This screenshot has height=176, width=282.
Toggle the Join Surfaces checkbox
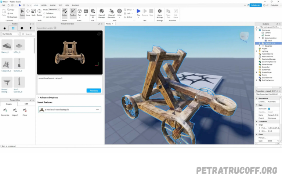click(44, 17)
